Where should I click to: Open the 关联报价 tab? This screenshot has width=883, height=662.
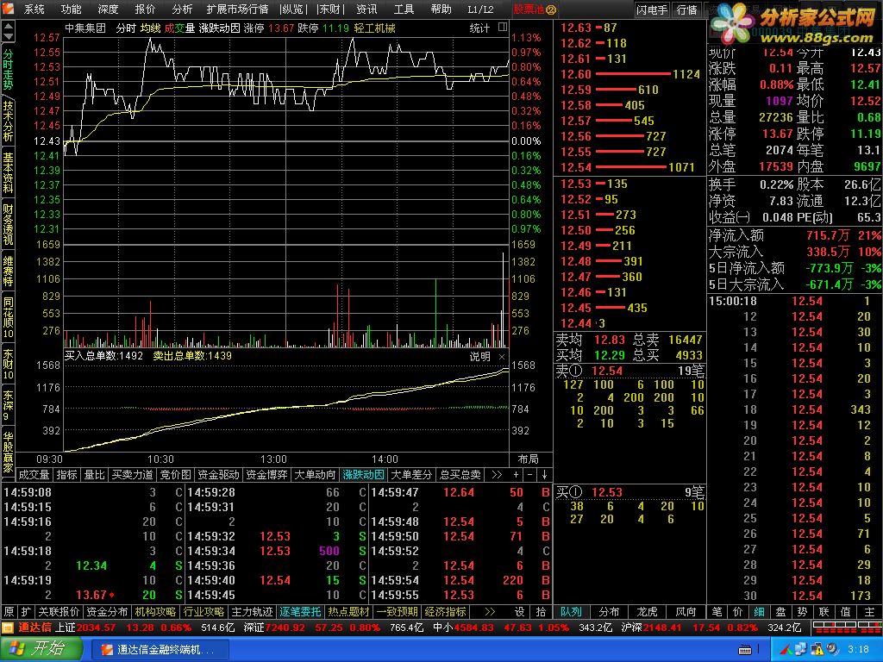59,612
